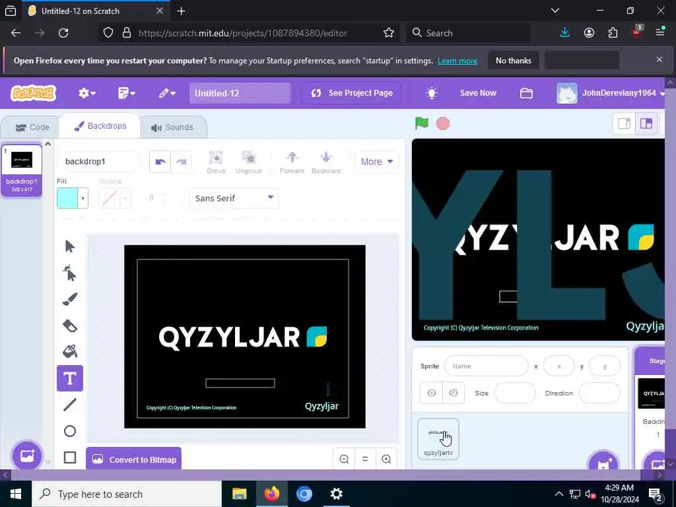Image resolution: width=676 pixels, height=507 pixels.
Task: Click See Project Page button
Action: [x=351, y=93]
